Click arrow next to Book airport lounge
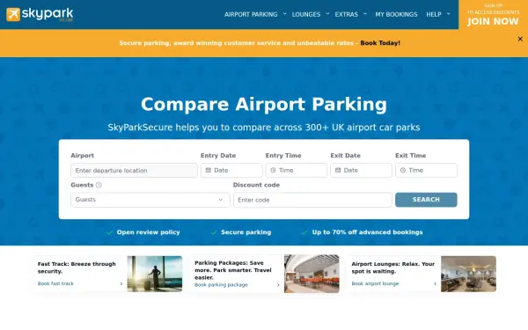 pyautogui.click(x=435, y=284)
